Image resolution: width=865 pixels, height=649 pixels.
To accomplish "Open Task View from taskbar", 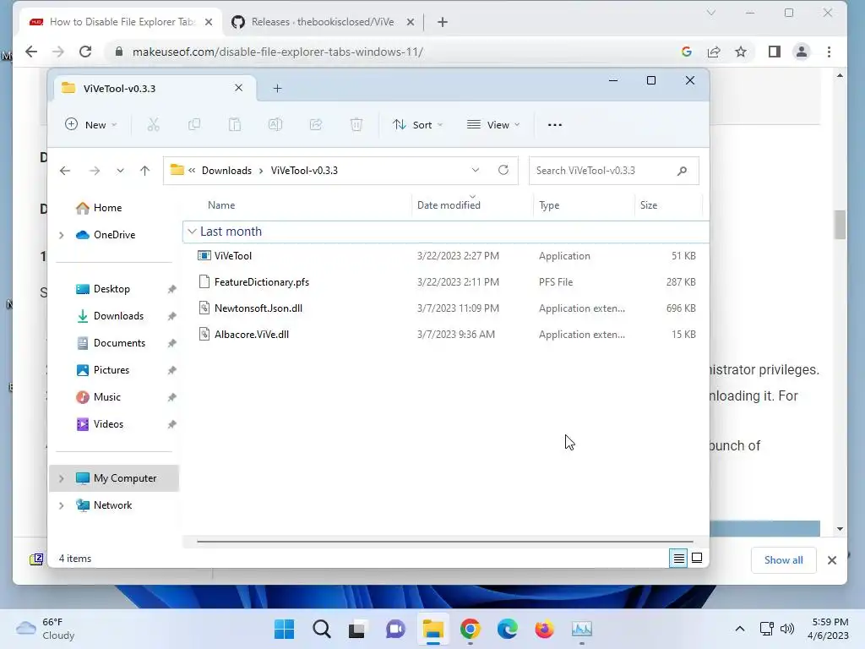I will click(x=357, y=629).
